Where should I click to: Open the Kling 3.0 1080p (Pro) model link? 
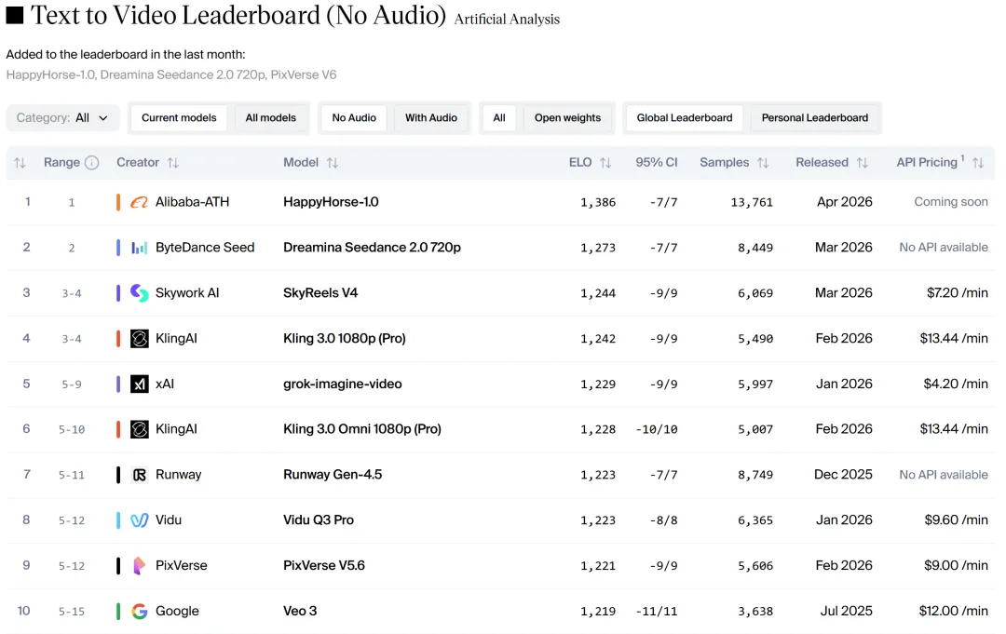345,339
